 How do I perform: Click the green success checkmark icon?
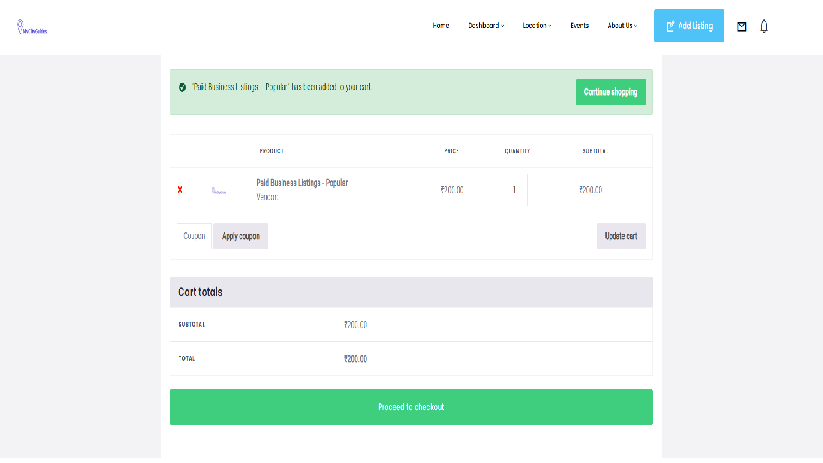click(183, 87)
